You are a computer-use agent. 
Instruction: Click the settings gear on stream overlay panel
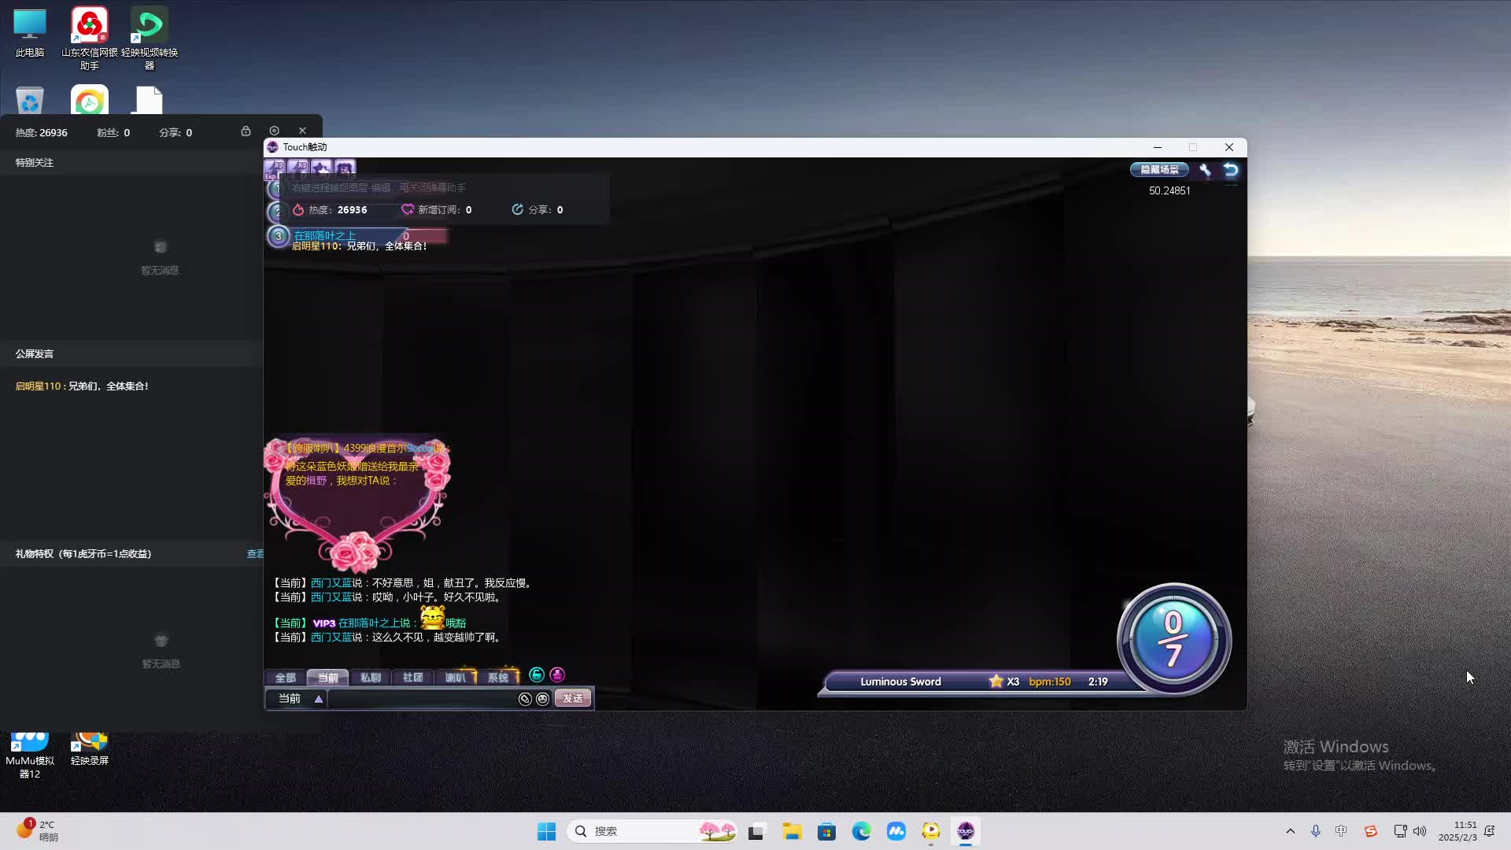click(274, 131)
